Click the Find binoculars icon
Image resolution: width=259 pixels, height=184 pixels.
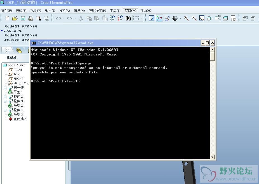click(128, 18)
